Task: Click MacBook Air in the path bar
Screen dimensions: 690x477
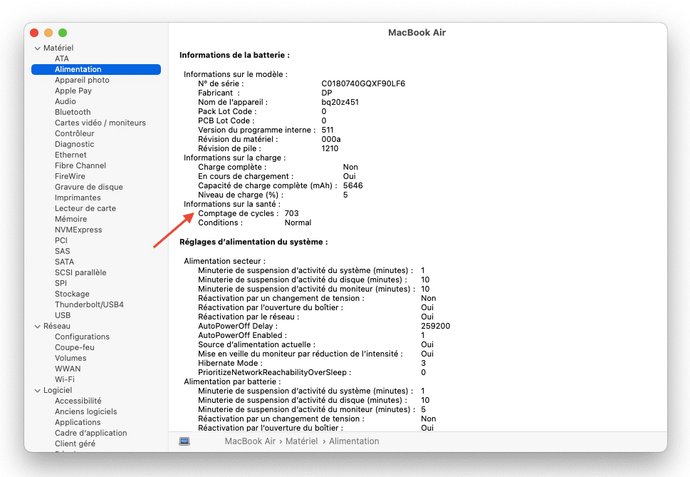Action: 250,441
